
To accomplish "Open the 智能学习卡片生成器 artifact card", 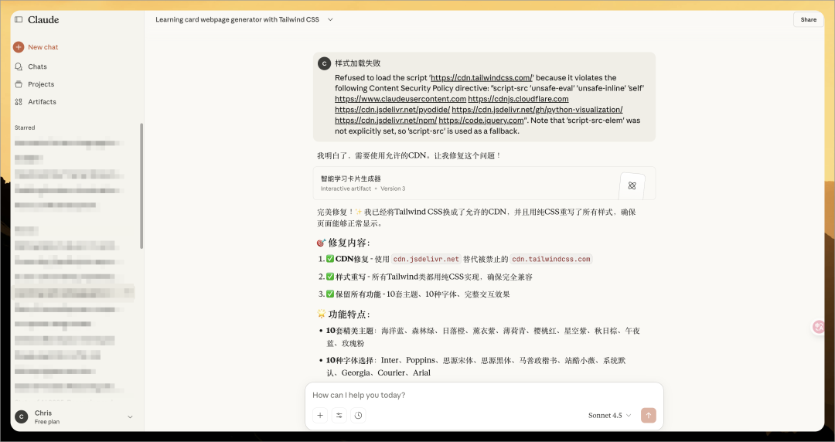I will click(484, 183).
